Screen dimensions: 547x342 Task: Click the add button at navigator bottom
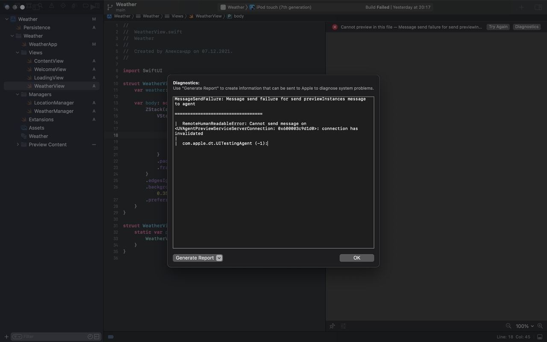coord(6,337)
